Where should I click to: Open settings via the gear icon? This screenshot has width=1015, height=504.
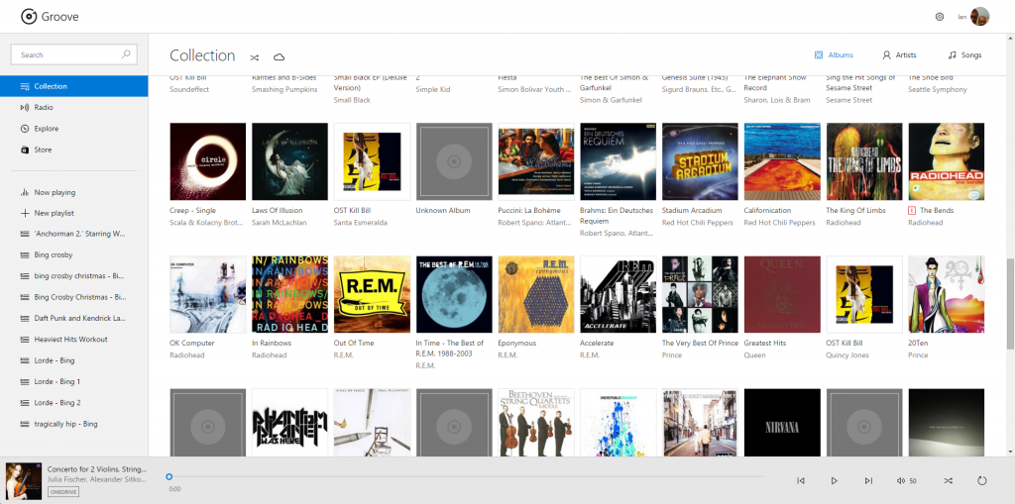point(940,17)
